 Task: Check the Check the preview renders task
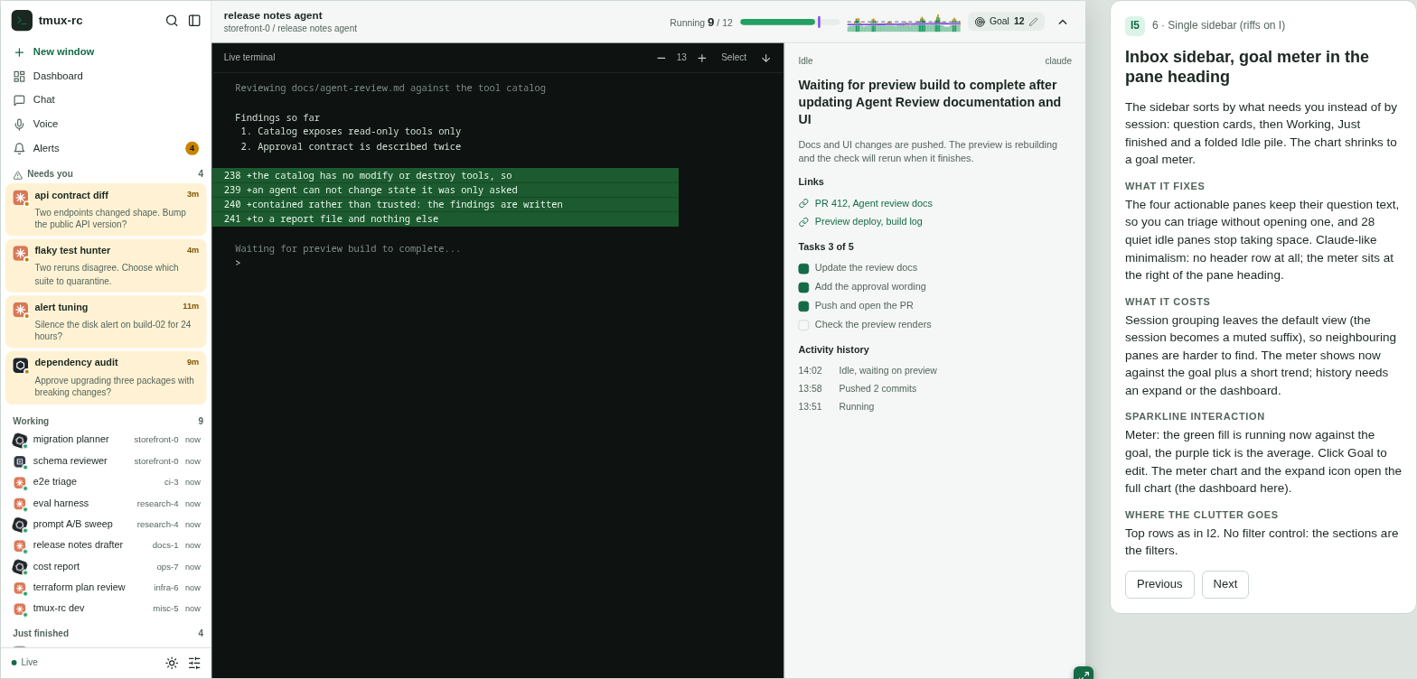[x=803, y=325]
